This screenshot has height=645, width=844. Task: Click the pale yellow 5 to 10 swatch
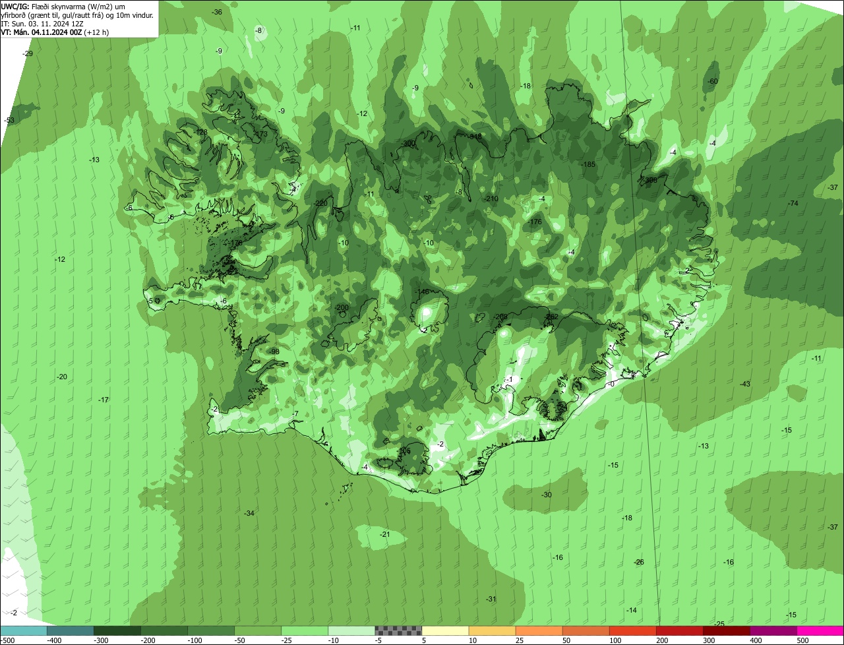pyautogui.click(x=445, y=630)
